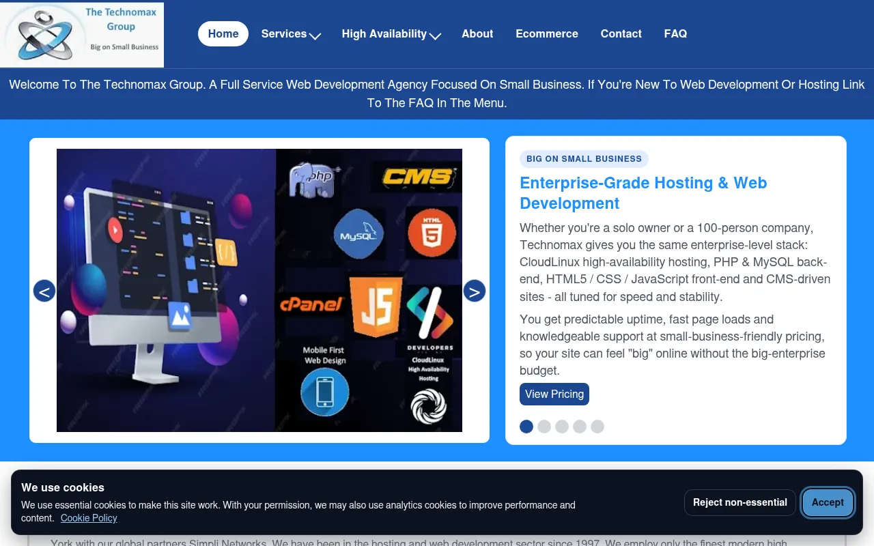874x546 pixels.
Task: Open the High Availability dropdown
Action: tap(391, 34)
